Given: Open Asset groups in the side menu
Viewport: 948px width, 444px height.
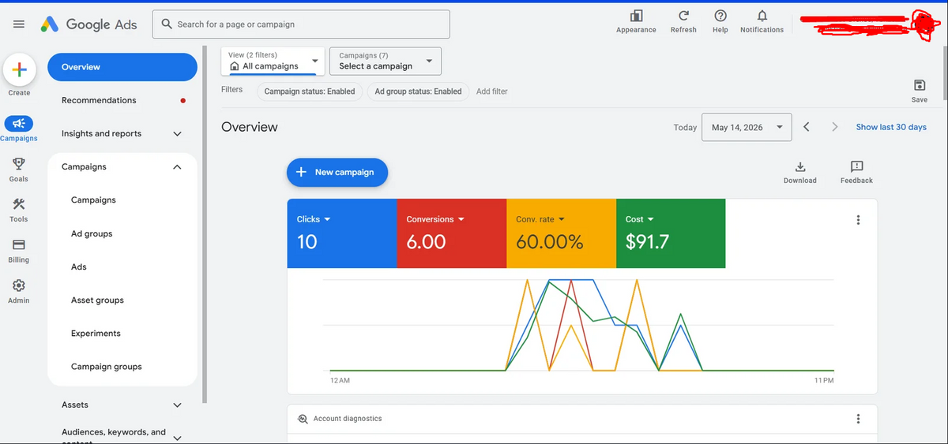Looking at the screenshot, I should [97, 300].
